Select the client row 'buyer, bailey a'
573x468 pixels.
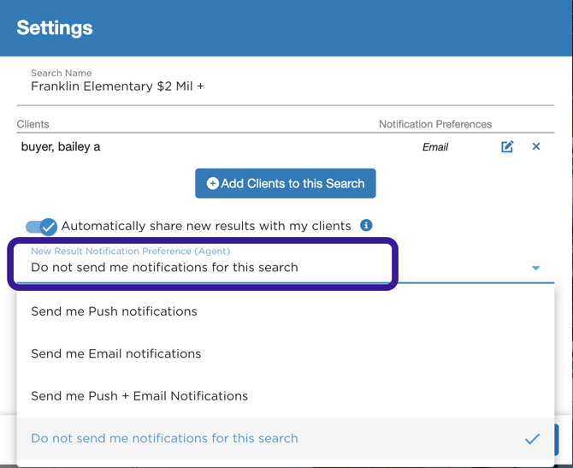click(x=61, y=146)
